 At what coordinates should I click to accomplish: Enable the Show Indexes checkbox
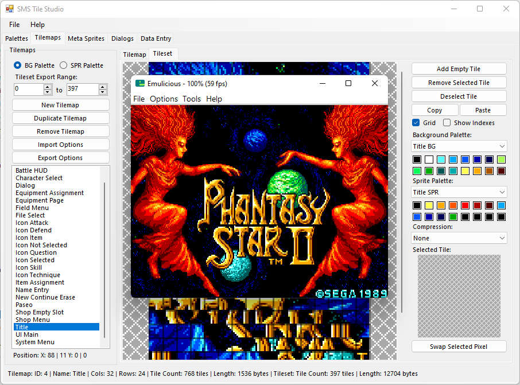pos(447,123)
